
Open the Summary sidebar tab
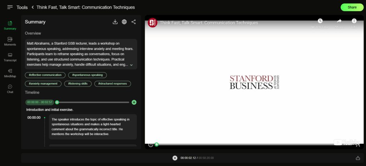10,26
